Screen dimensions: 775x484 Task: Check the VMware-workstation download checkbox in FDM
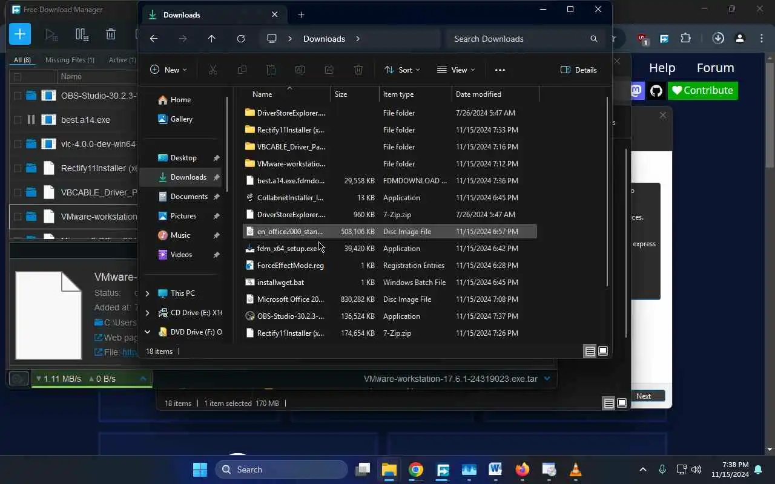17,217
